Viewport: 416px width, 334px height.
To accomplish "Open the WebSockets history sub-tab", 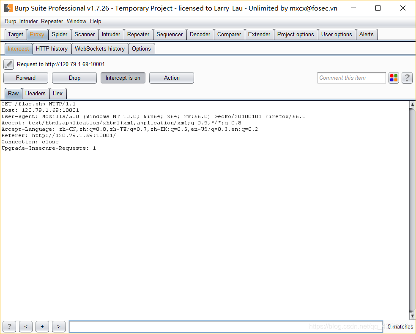I will (100, 48).
